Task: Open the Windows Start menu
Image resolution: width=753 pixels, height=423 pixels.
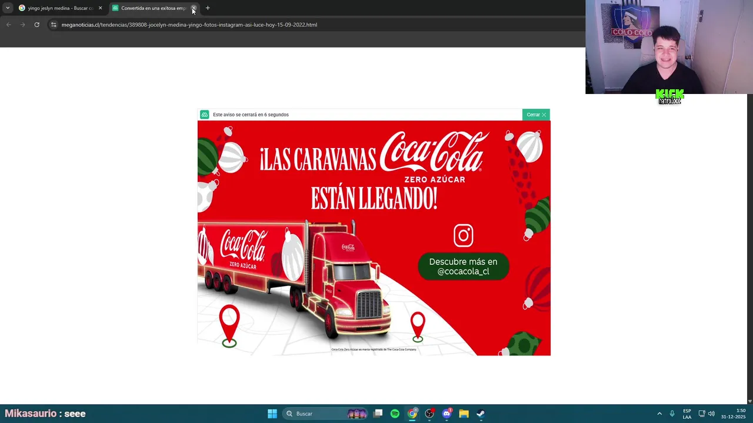Action: pos(272,414)
